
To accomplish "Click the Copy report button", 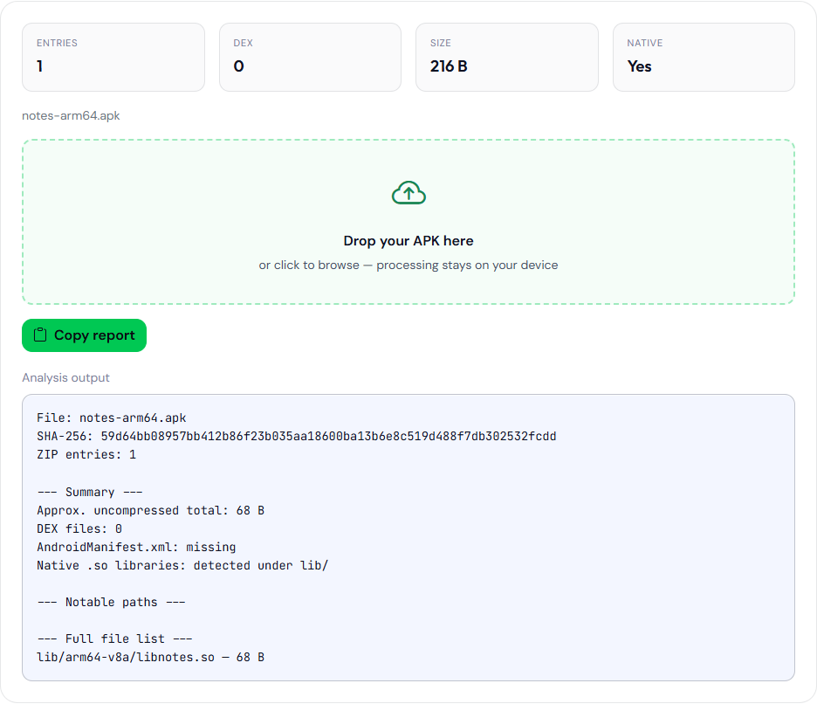I will pyautogui.click(x=84, y=335).
